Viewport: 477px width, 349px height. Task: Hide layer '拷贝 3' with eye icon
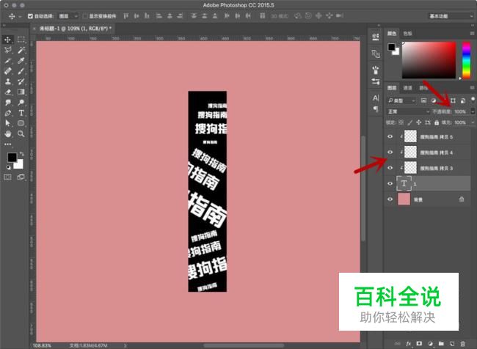(x=390, y=168)
